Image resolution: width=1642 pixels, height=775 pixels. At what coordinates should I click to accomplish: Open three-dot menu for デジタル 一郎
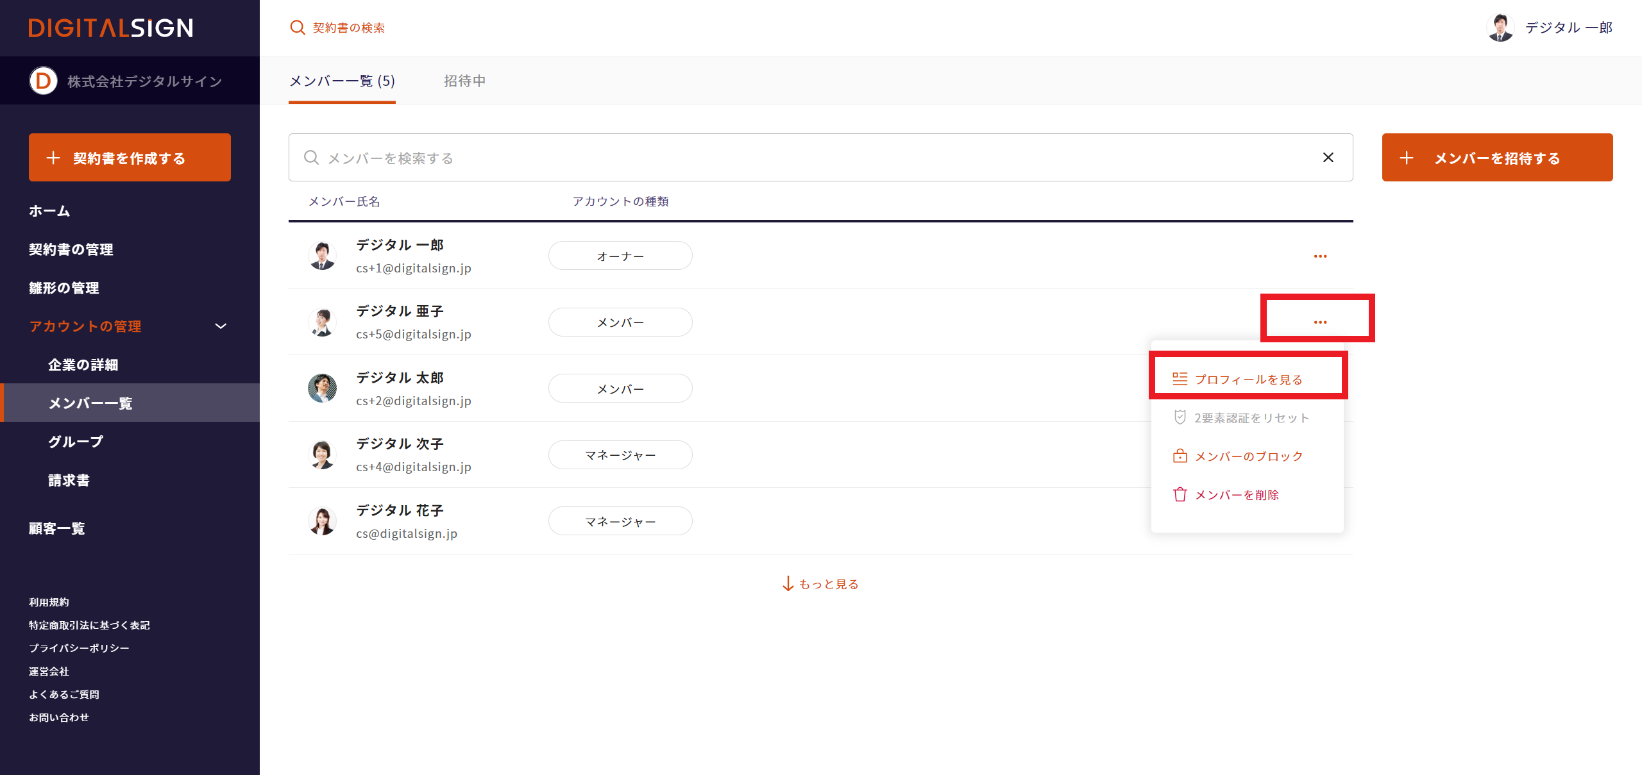1320,256
